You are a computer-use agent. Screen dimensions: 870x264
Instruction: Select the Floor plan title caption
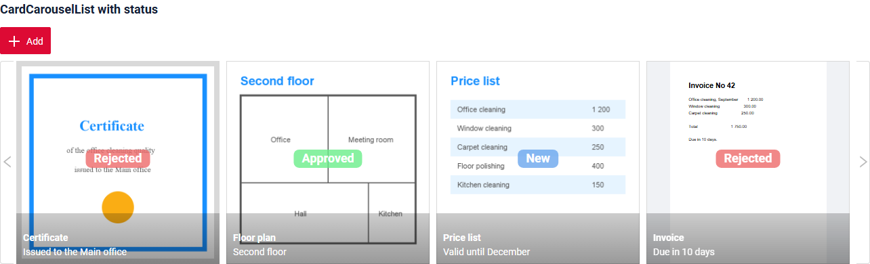[254, 238]
